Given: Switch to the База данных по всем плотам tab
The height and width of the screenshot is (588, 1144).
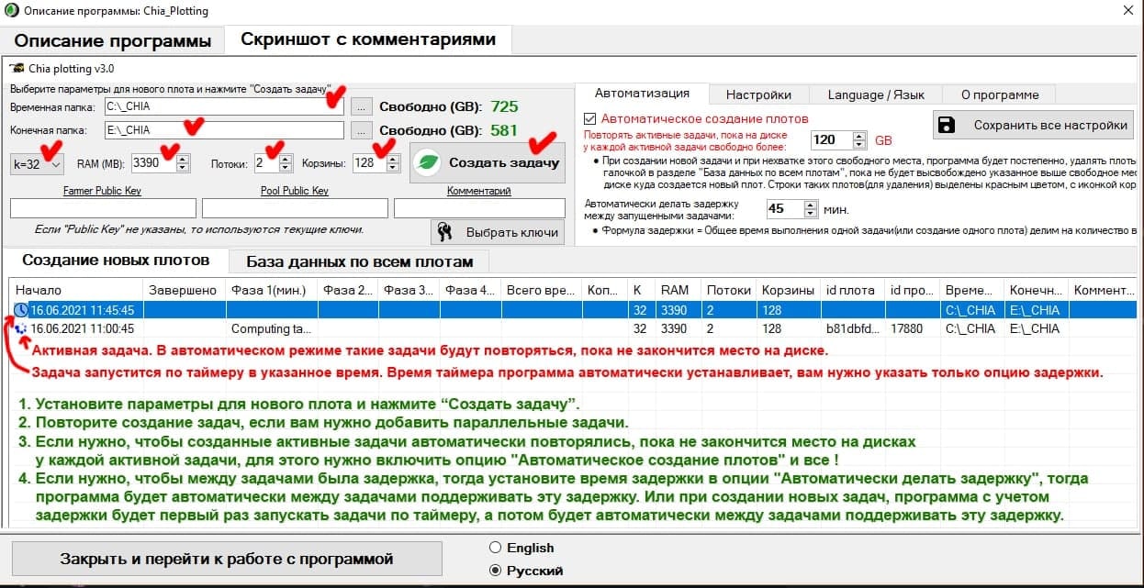Looking at the screenshot, I should (360, 261).
